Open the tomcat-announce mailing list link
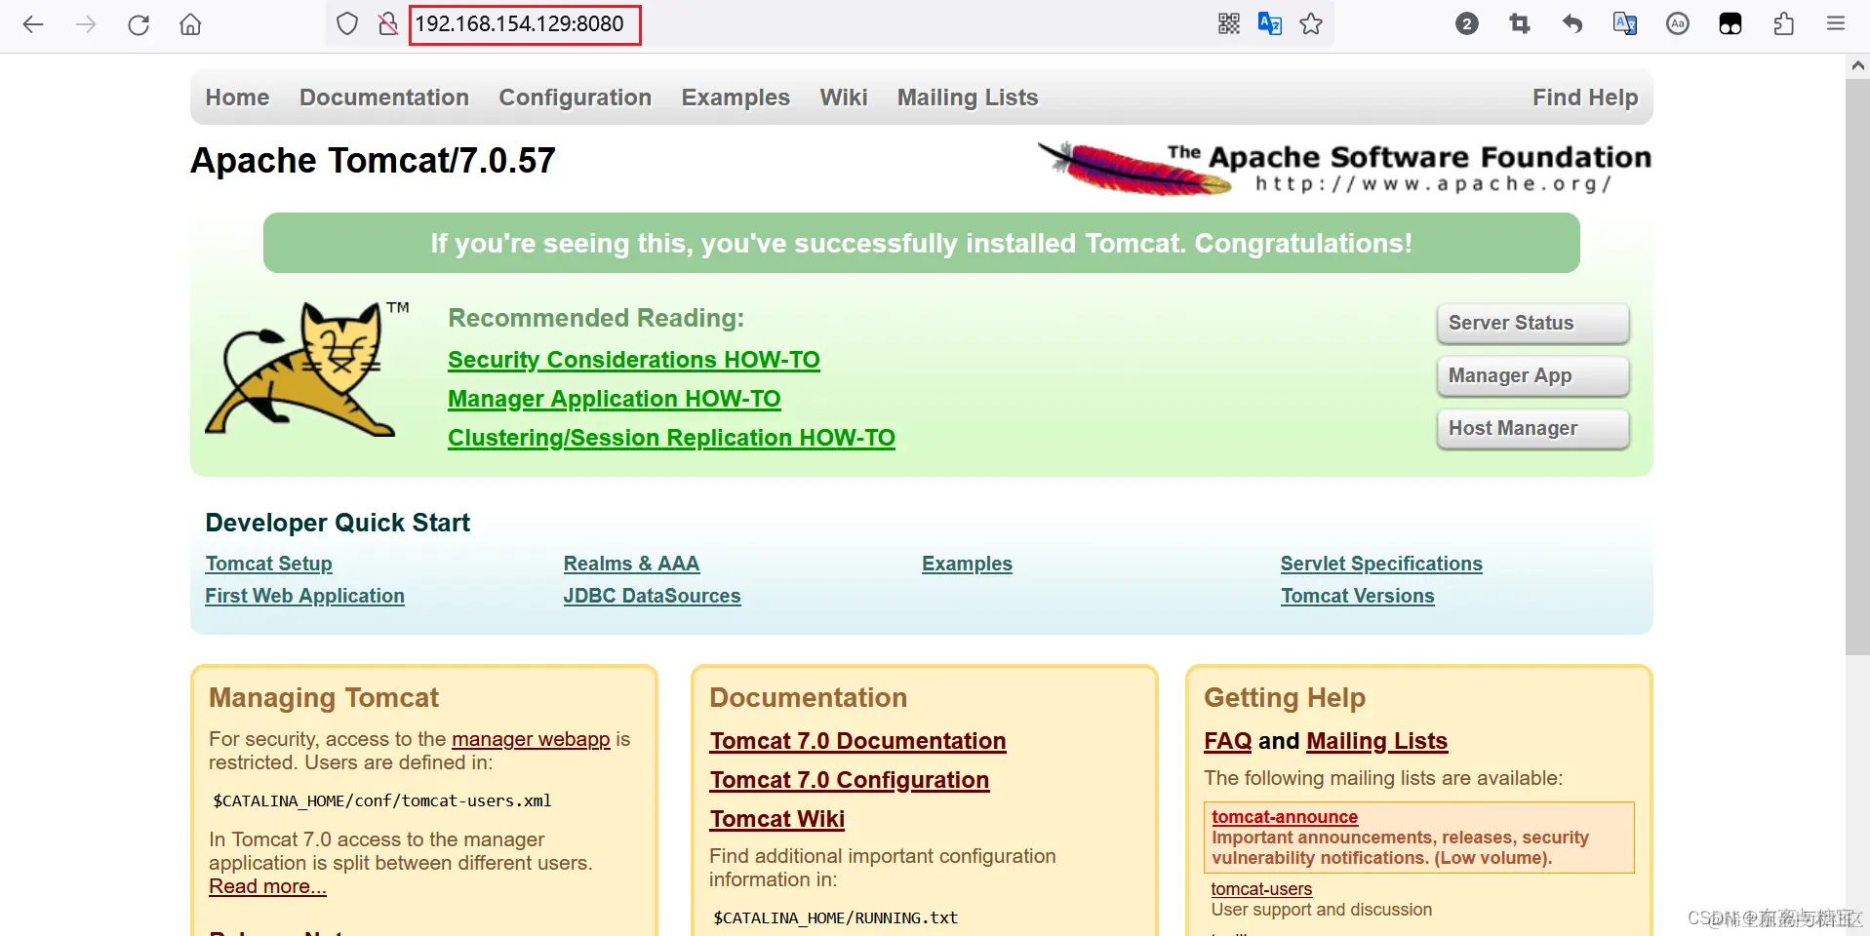The height and width of the screenshot is (936, 1870). point(1284,817)
